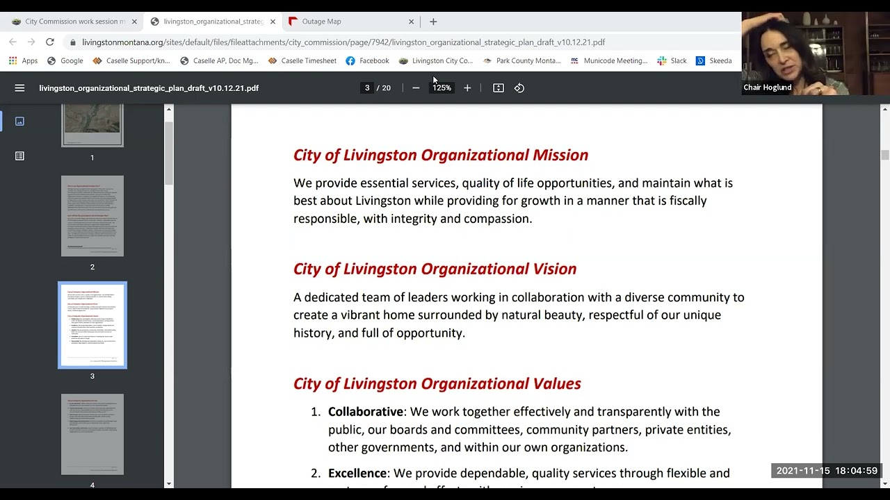
Task: Open the Municode Meeting bookmark
Action: (x=608, y=61)
